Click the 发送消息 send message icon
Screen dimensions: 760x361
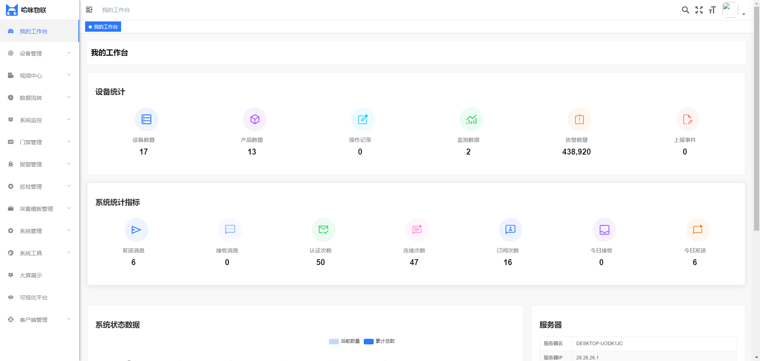[136, 230]
